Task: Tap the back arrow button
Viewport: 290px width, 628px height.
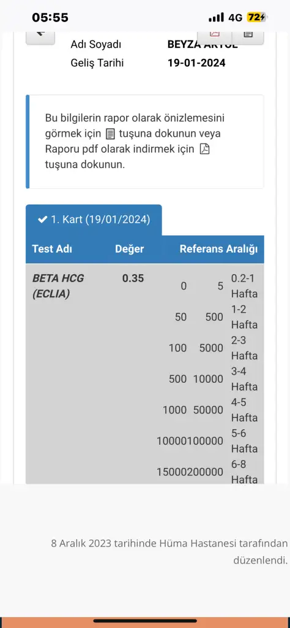Action: pos(40,37)
